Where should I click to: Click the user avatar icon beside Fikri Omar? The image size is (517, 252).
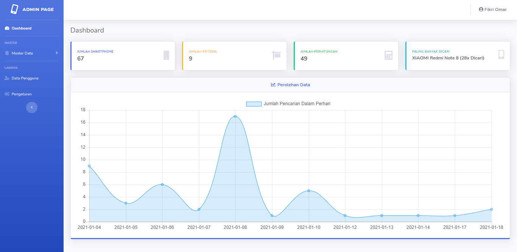(481, 9)
